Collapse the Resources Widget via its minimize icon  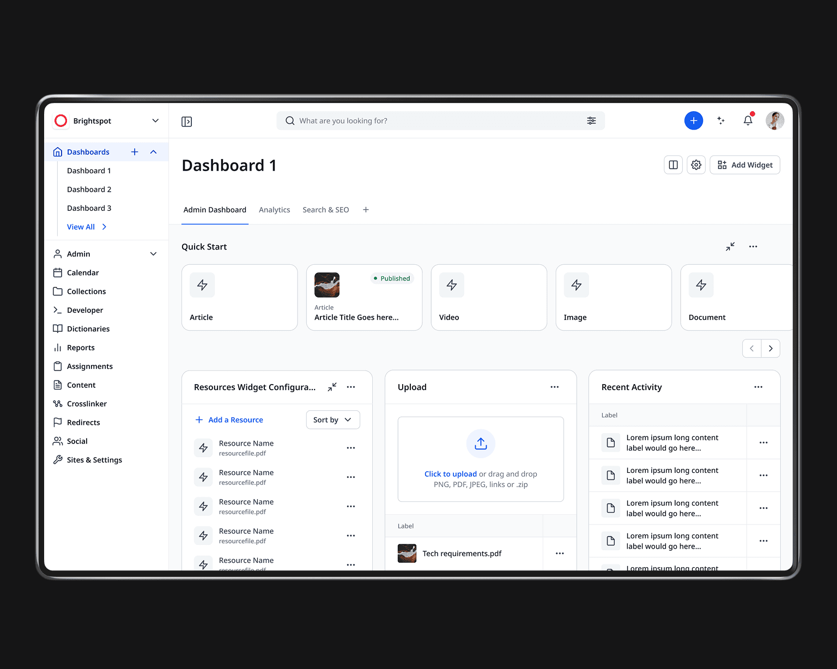click(332, 387)
